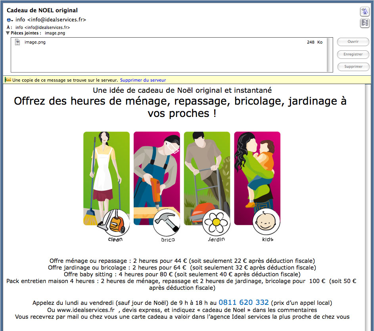Click recipient info@idealservices.fr in À line

pyautogui.click(x=47, y=27)
